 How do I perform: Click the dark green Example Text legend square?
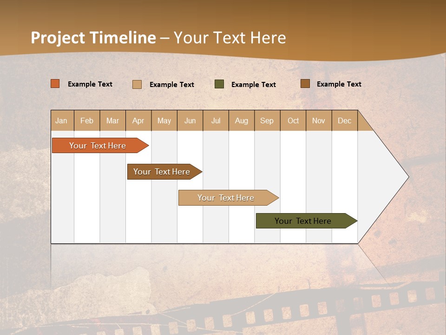tap(218, 84)
